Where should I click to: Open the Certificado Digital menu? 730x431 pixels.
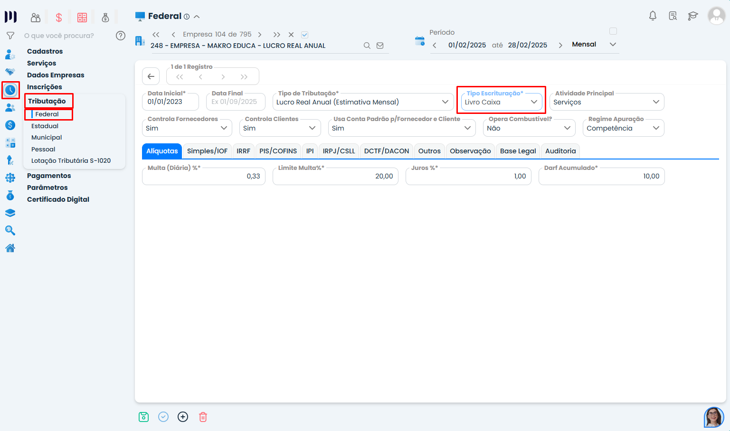click(x=58, y=199)
